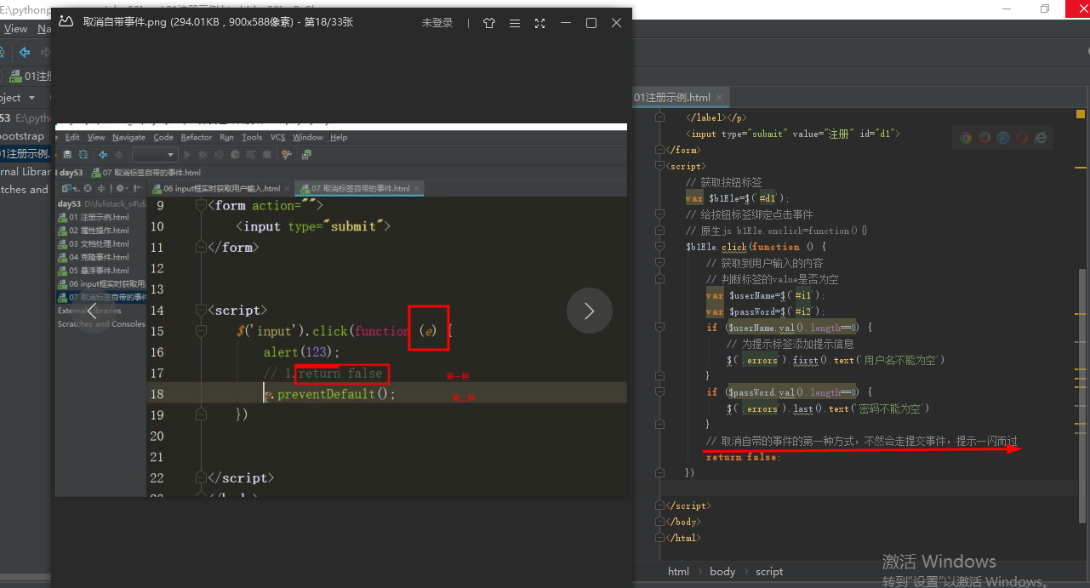Open preview in Opera browser icon
1090x588 pixels.
(x=1022, y=137)
